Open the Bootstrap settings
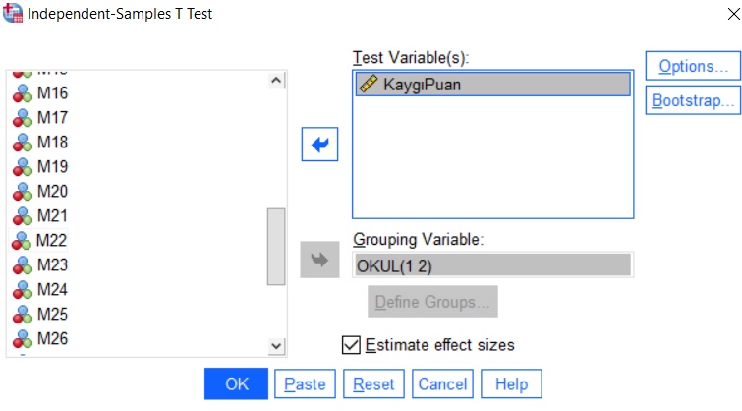The image size is (742, 411). point(693,101)
